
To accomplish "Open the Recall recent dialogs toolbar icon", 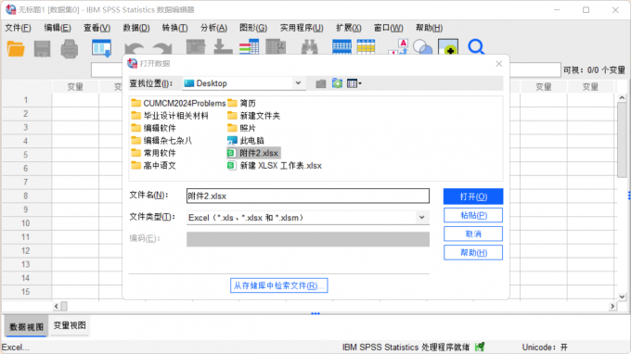I will pos(101,48).
